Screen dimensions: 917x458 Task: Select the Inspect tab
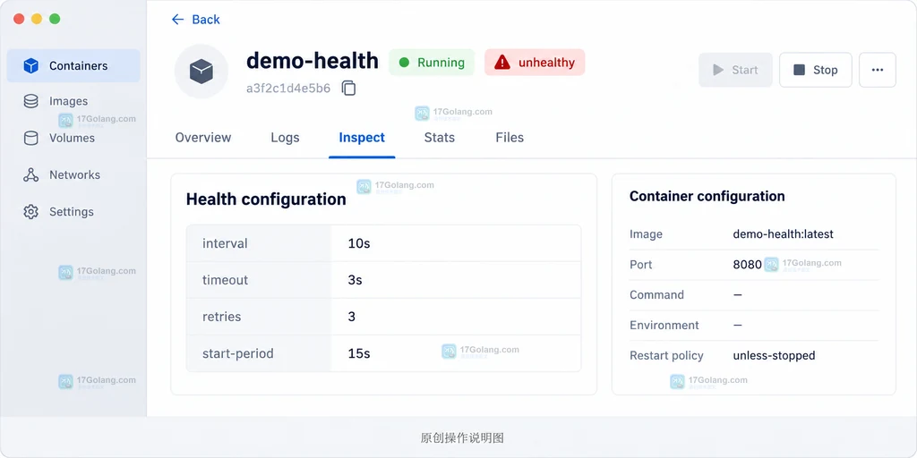click(x=362, y=137)
